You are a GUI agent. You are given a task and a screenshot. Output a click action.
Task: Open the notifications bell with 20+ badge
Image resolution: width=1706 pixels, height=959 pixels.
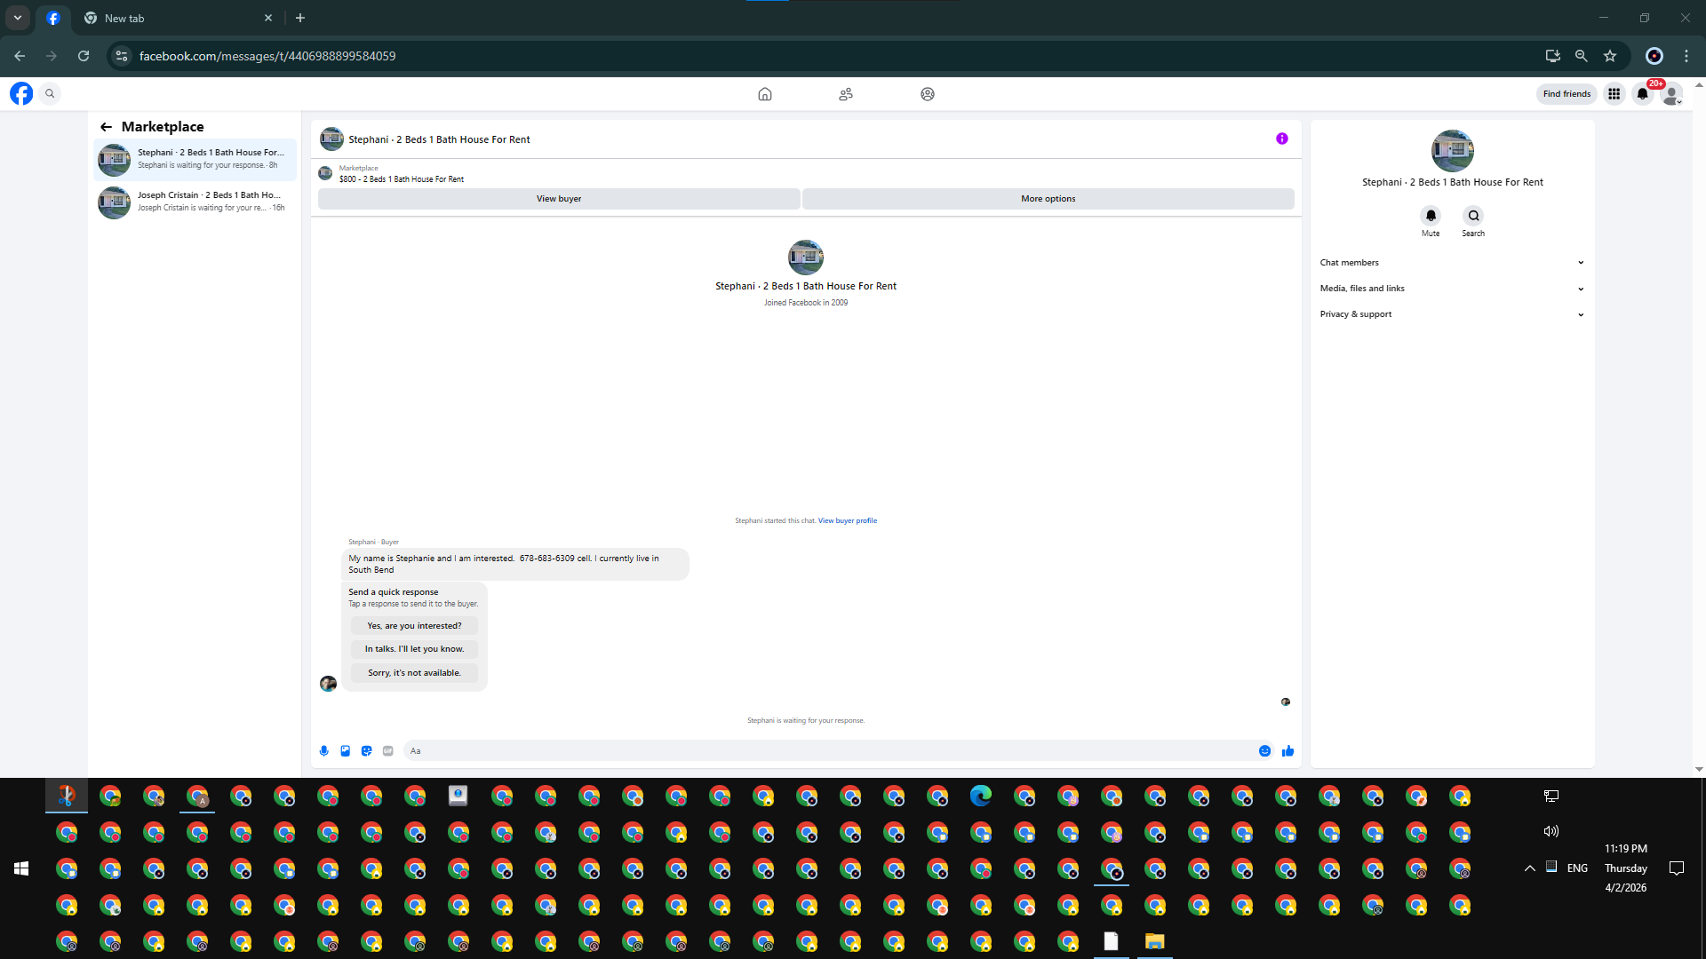tap(1643, 94)
